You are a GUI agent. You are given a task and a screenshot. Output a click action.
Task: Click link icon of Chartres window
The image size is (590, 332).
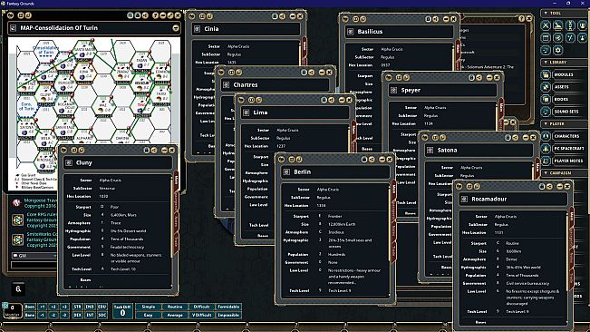(227, 85)
